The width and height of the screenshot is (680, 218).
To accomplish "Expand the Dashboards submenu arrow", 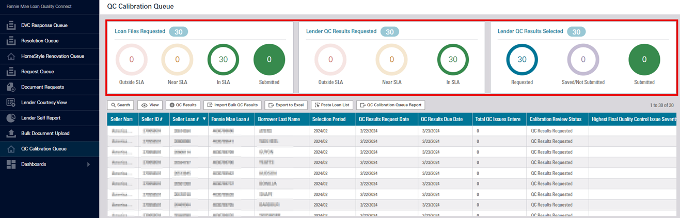I will point(88,164).
